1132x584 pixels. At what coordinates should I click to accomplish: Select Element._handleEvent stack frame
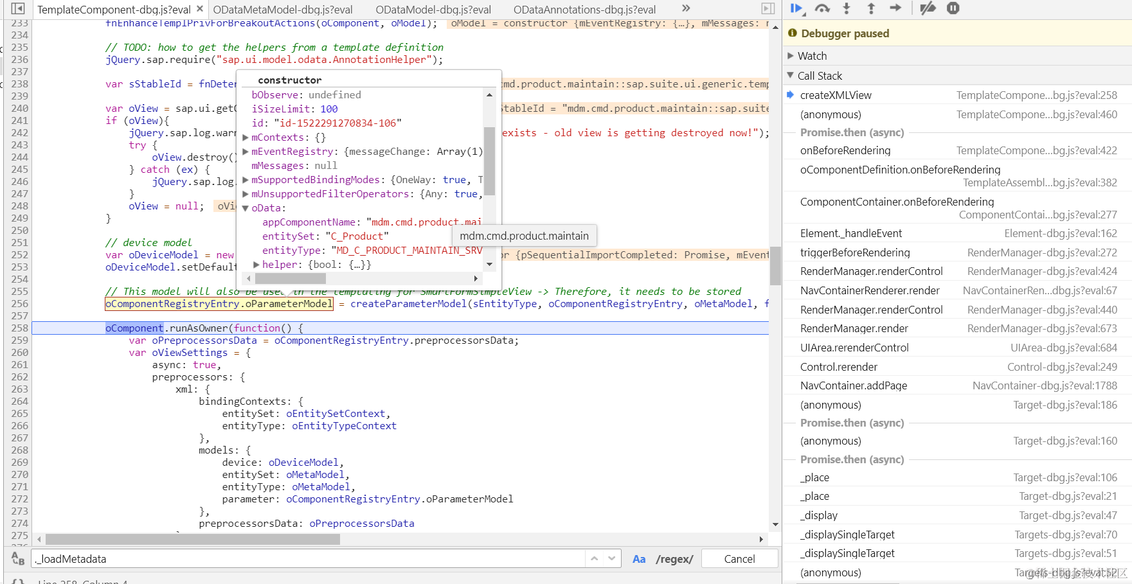click(958, 233)
